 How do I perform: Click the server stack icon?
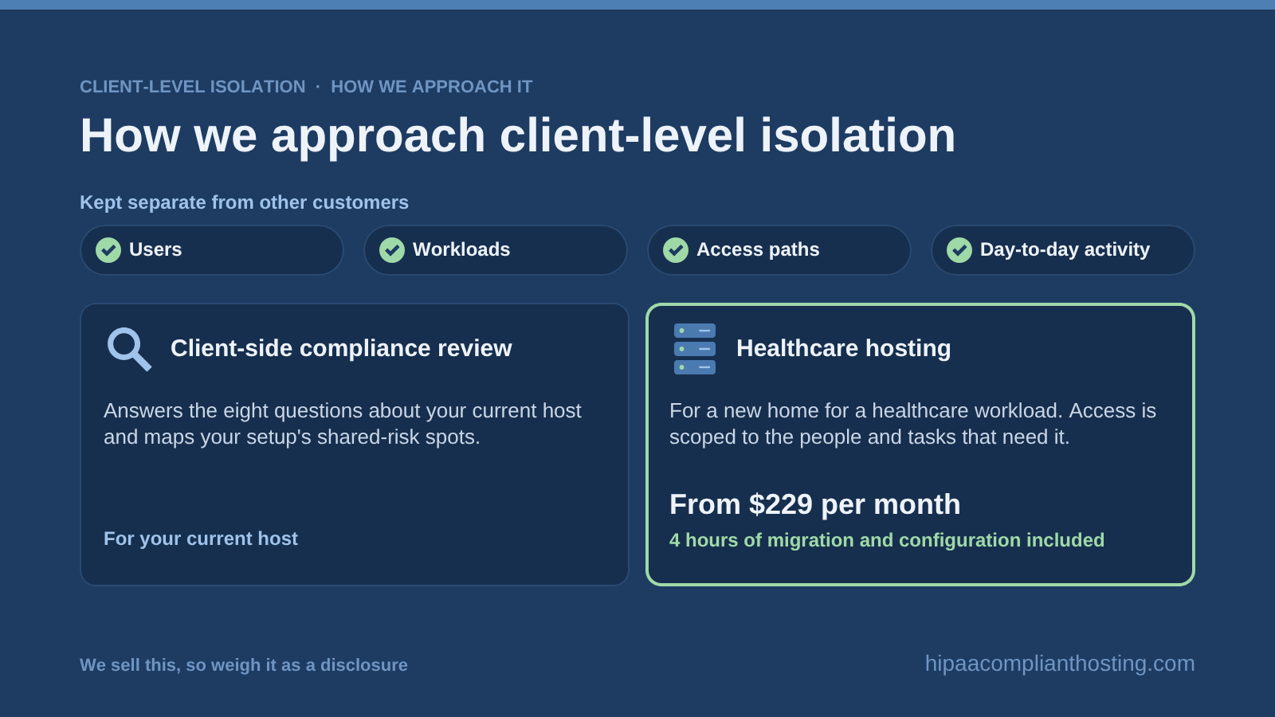pos(695,349)
